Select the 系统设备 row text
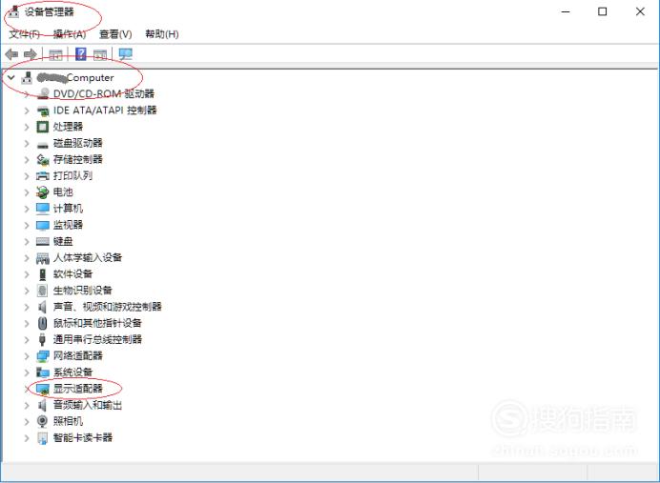Viewport: 660px width, 483px height. [x=72, y=372]
